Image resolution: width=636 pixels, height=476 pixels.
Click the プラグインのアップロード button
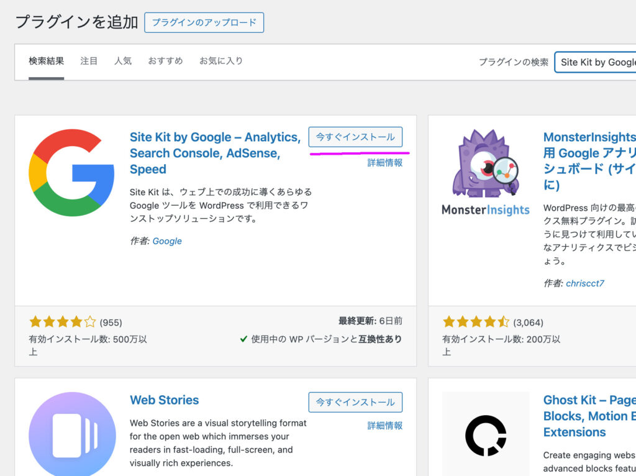pyautogui.click(x=204, y=22)
